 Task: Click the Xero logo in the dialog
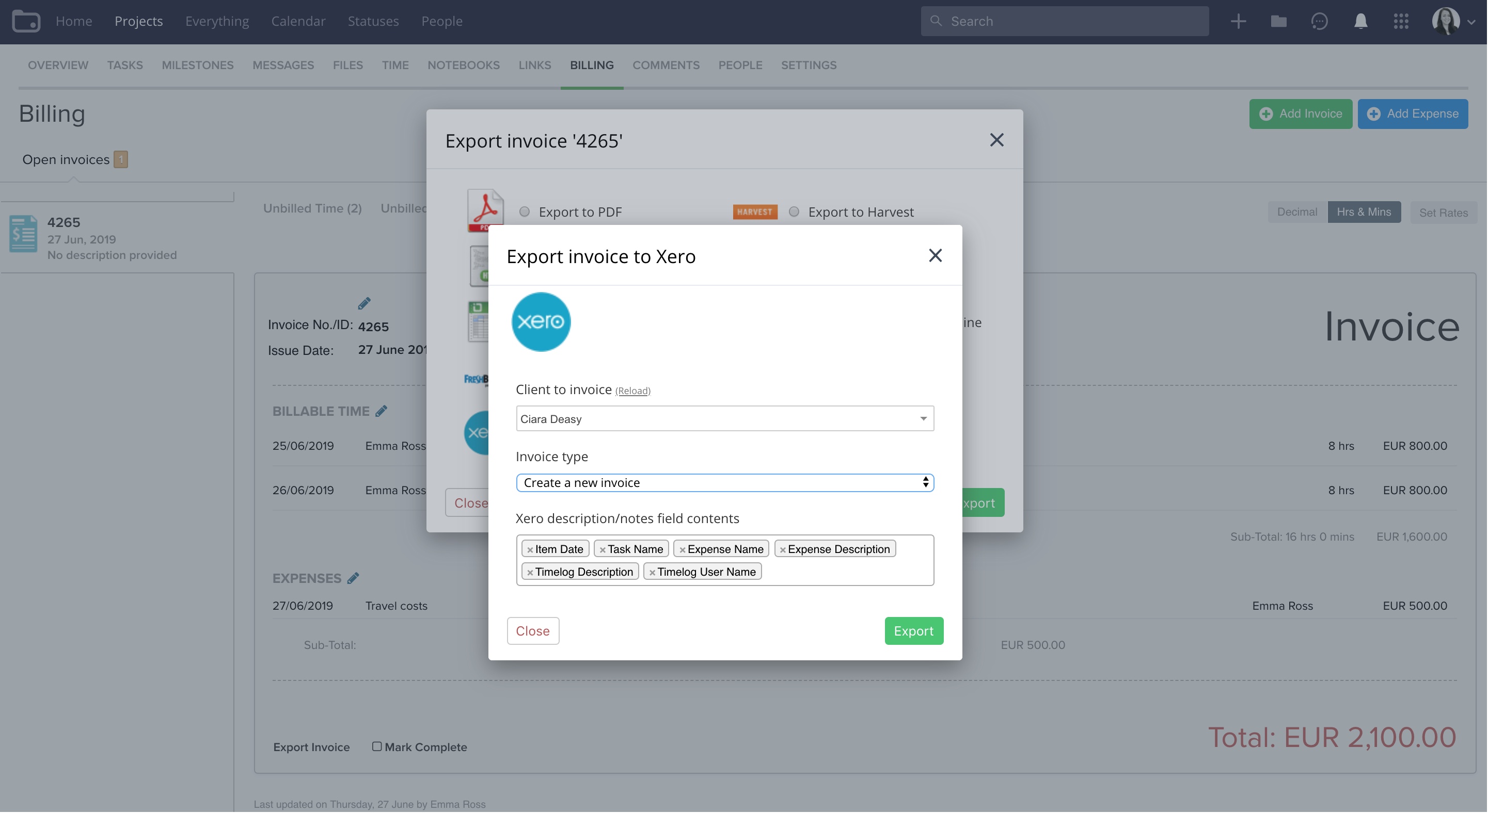(x=541, y=322)
